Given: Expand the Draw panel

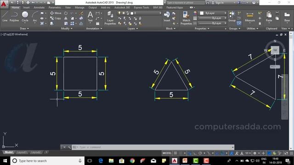Looking at the screenshot, I should pyautogui.click(x=24, y=28).
